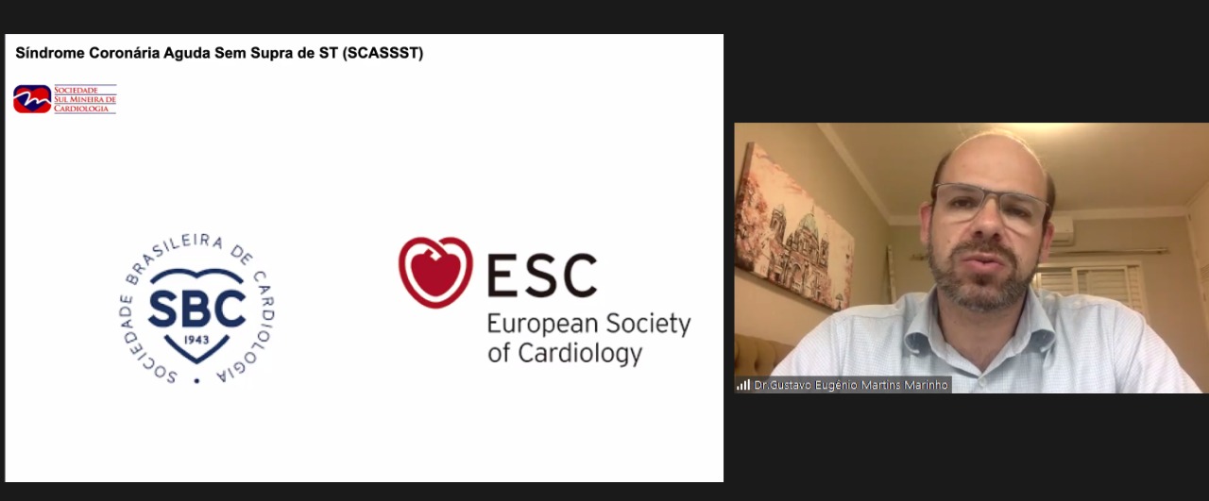
Task: Click the large ESC letters
Action: (x=542, y=274)
